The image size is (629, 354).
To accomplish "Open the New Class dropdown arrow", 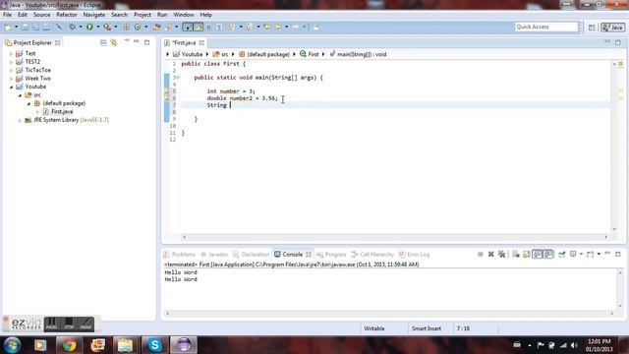I will coord(146,27).
